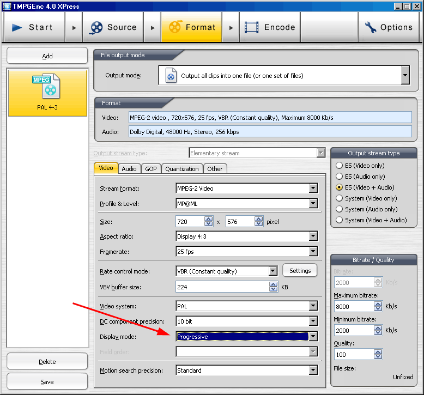Click the Start stage button
424x395 pixels.
pyautogui.click(x=34, y=27)
